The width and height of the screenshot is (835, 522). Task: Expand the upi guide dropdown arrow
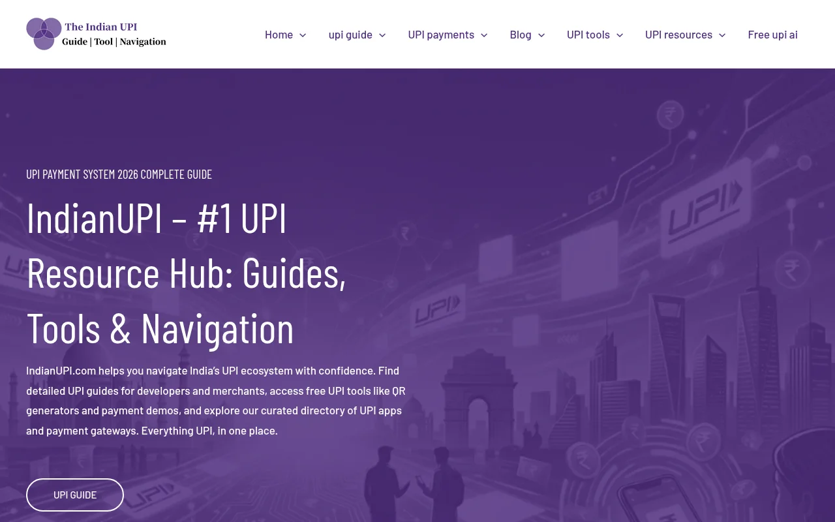pos(382,35)
